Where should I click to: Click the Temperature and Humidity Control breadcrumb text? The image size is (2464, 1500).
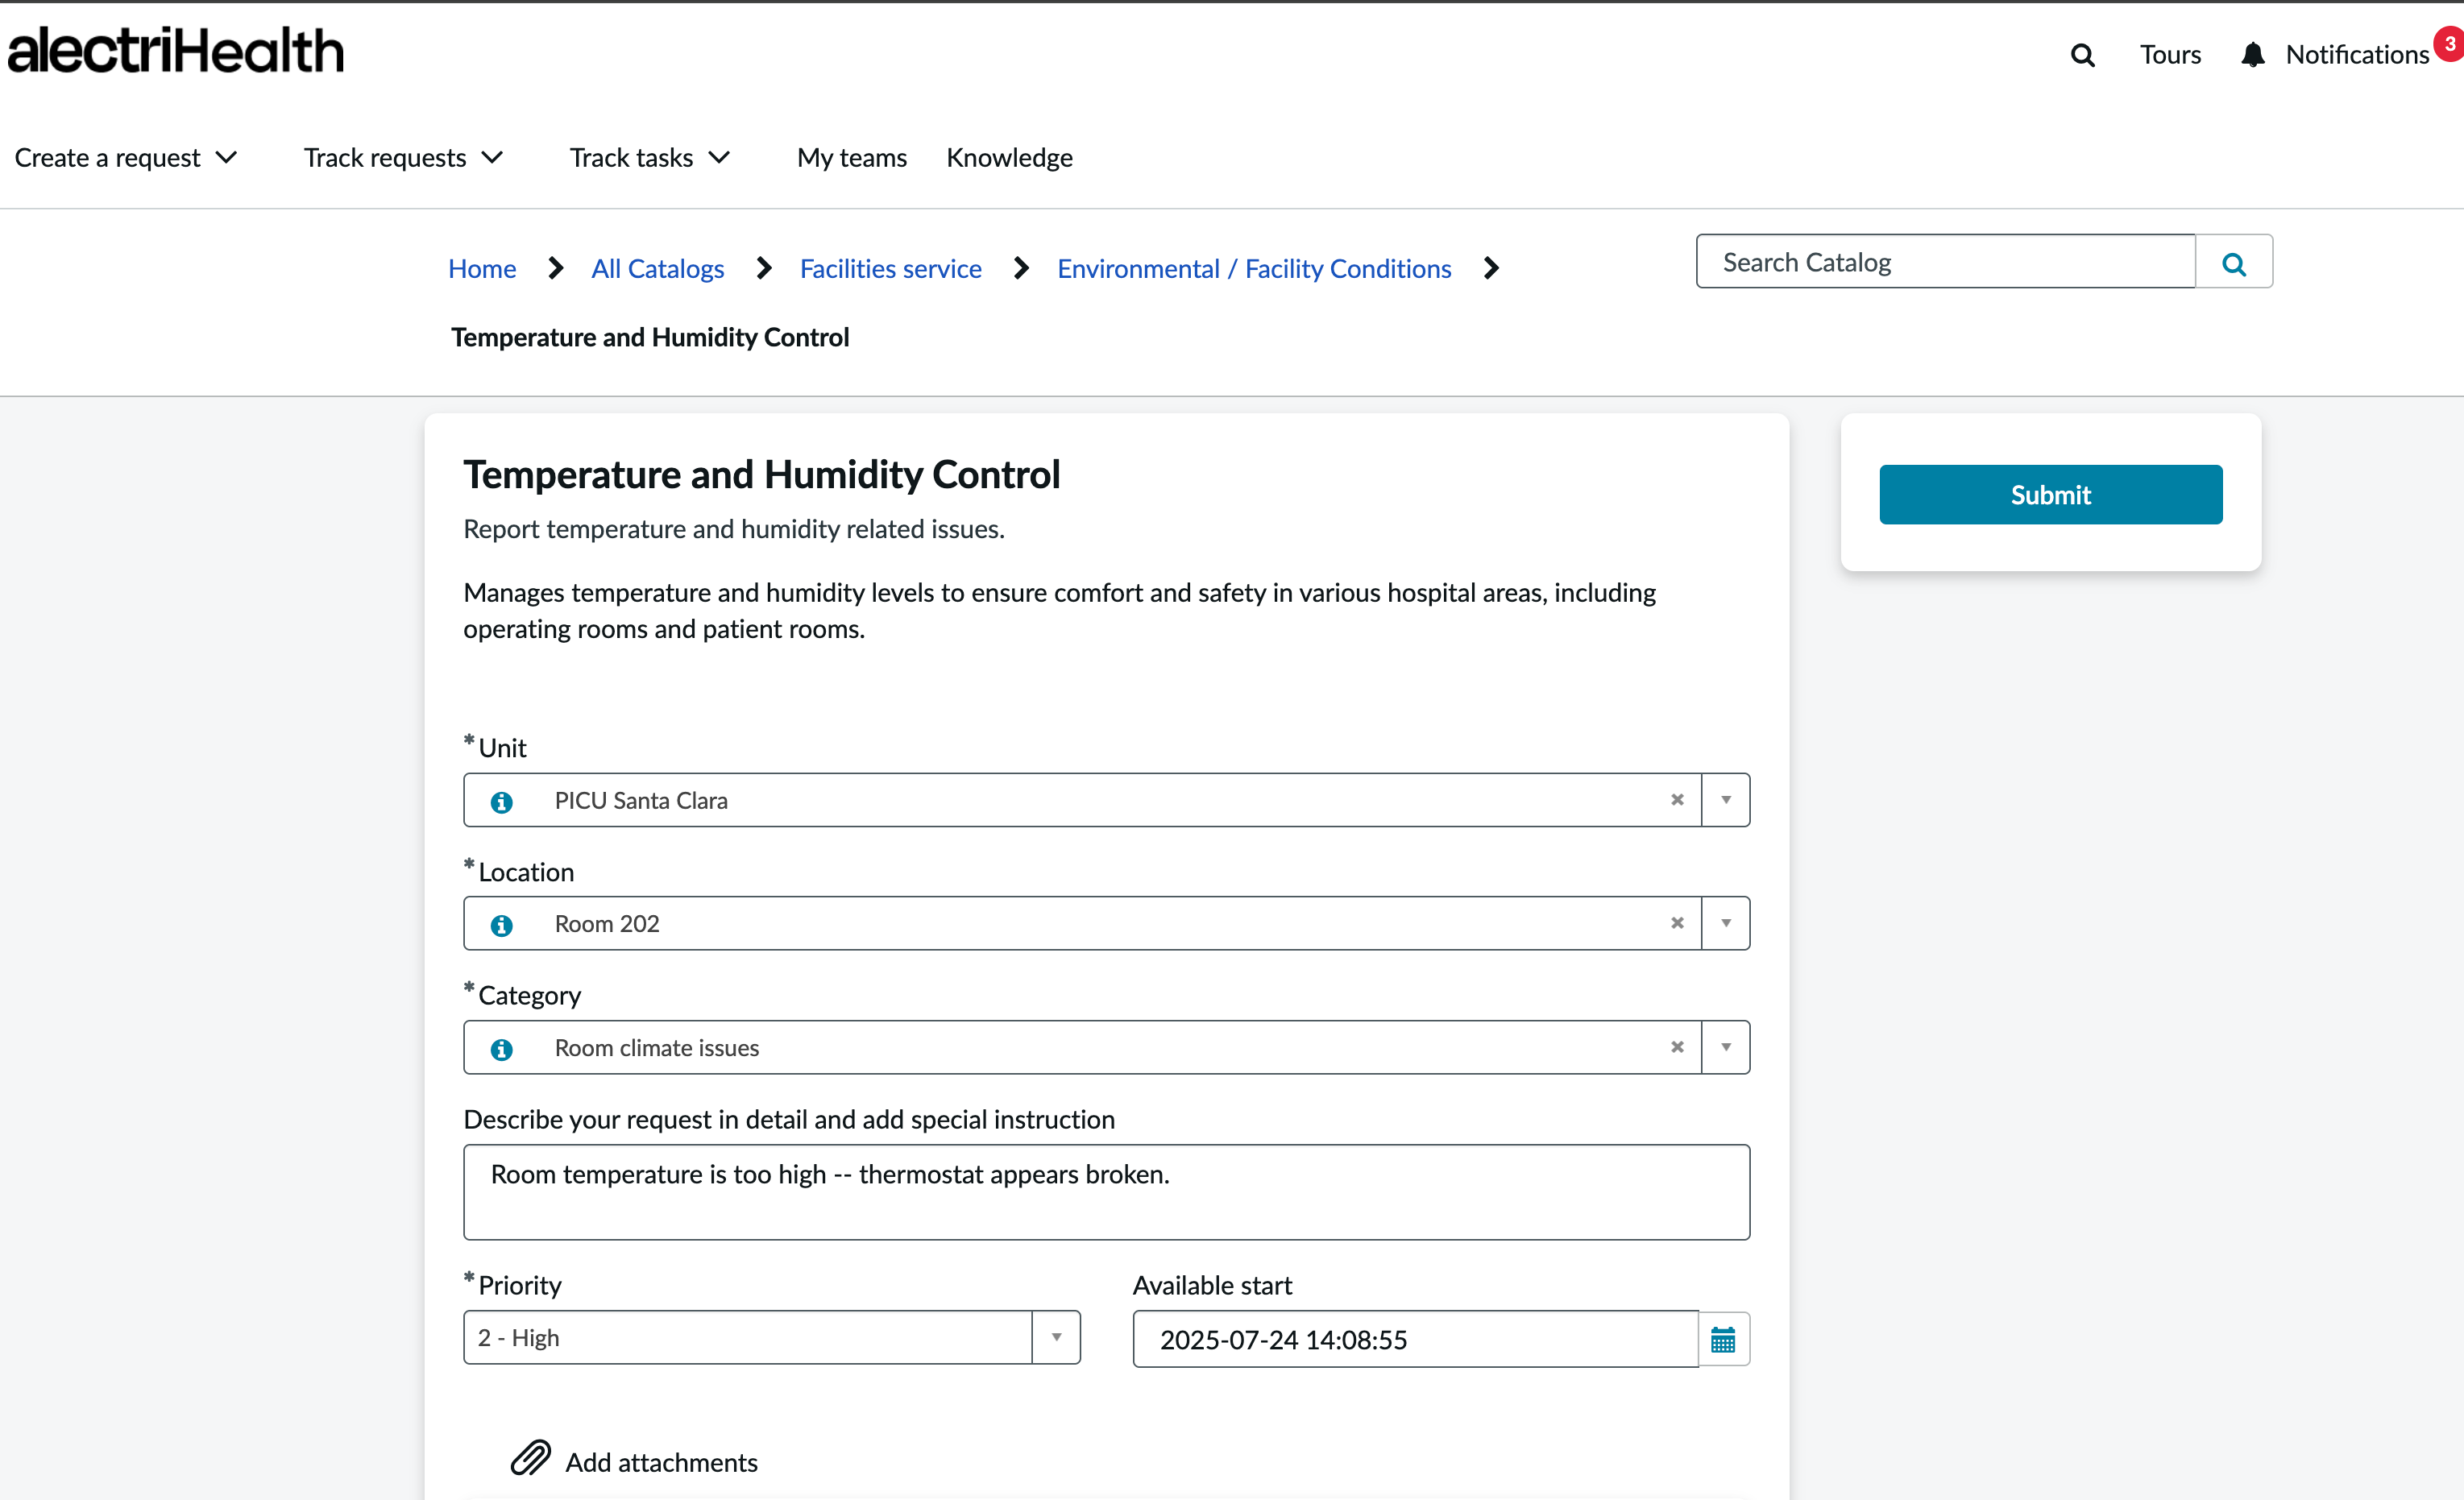pyautogui.click(x=650, y=338)
